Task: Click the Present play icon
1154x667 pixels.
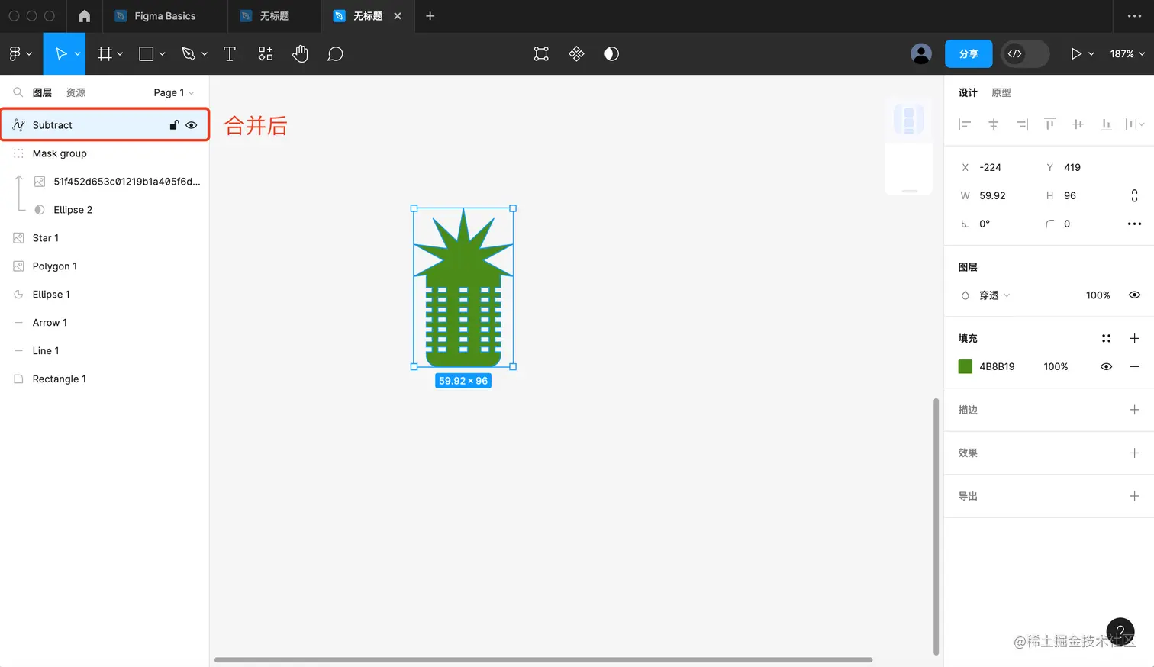Action: click(x=1075, y=53)
